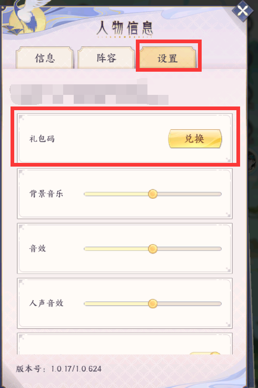Viewport: 258px width, 388px height.
Task: Select the 设置 tab
Action: [x=168, y=58]
